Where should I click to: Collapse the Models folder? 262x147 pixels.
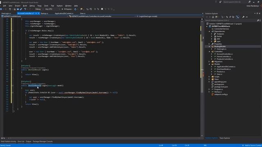[209, 64]
